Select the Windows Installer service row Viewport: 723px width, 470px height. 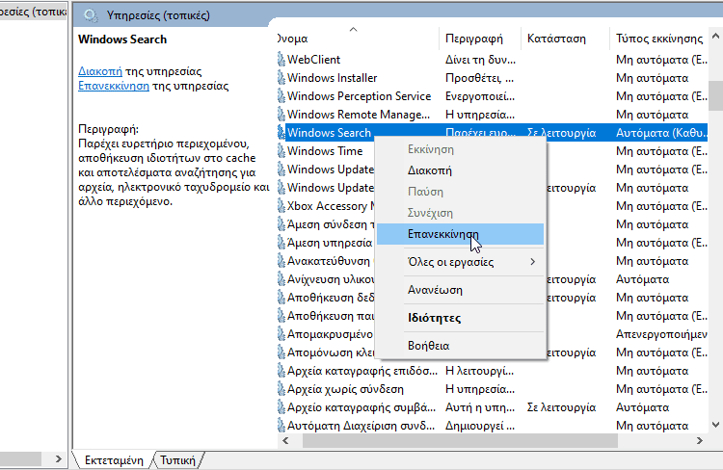point(492,78)
